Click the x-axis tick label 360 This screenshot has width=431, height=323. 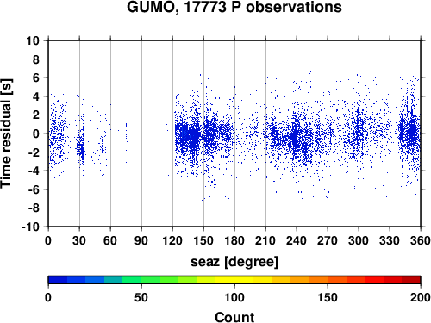[x=421, y=240]
